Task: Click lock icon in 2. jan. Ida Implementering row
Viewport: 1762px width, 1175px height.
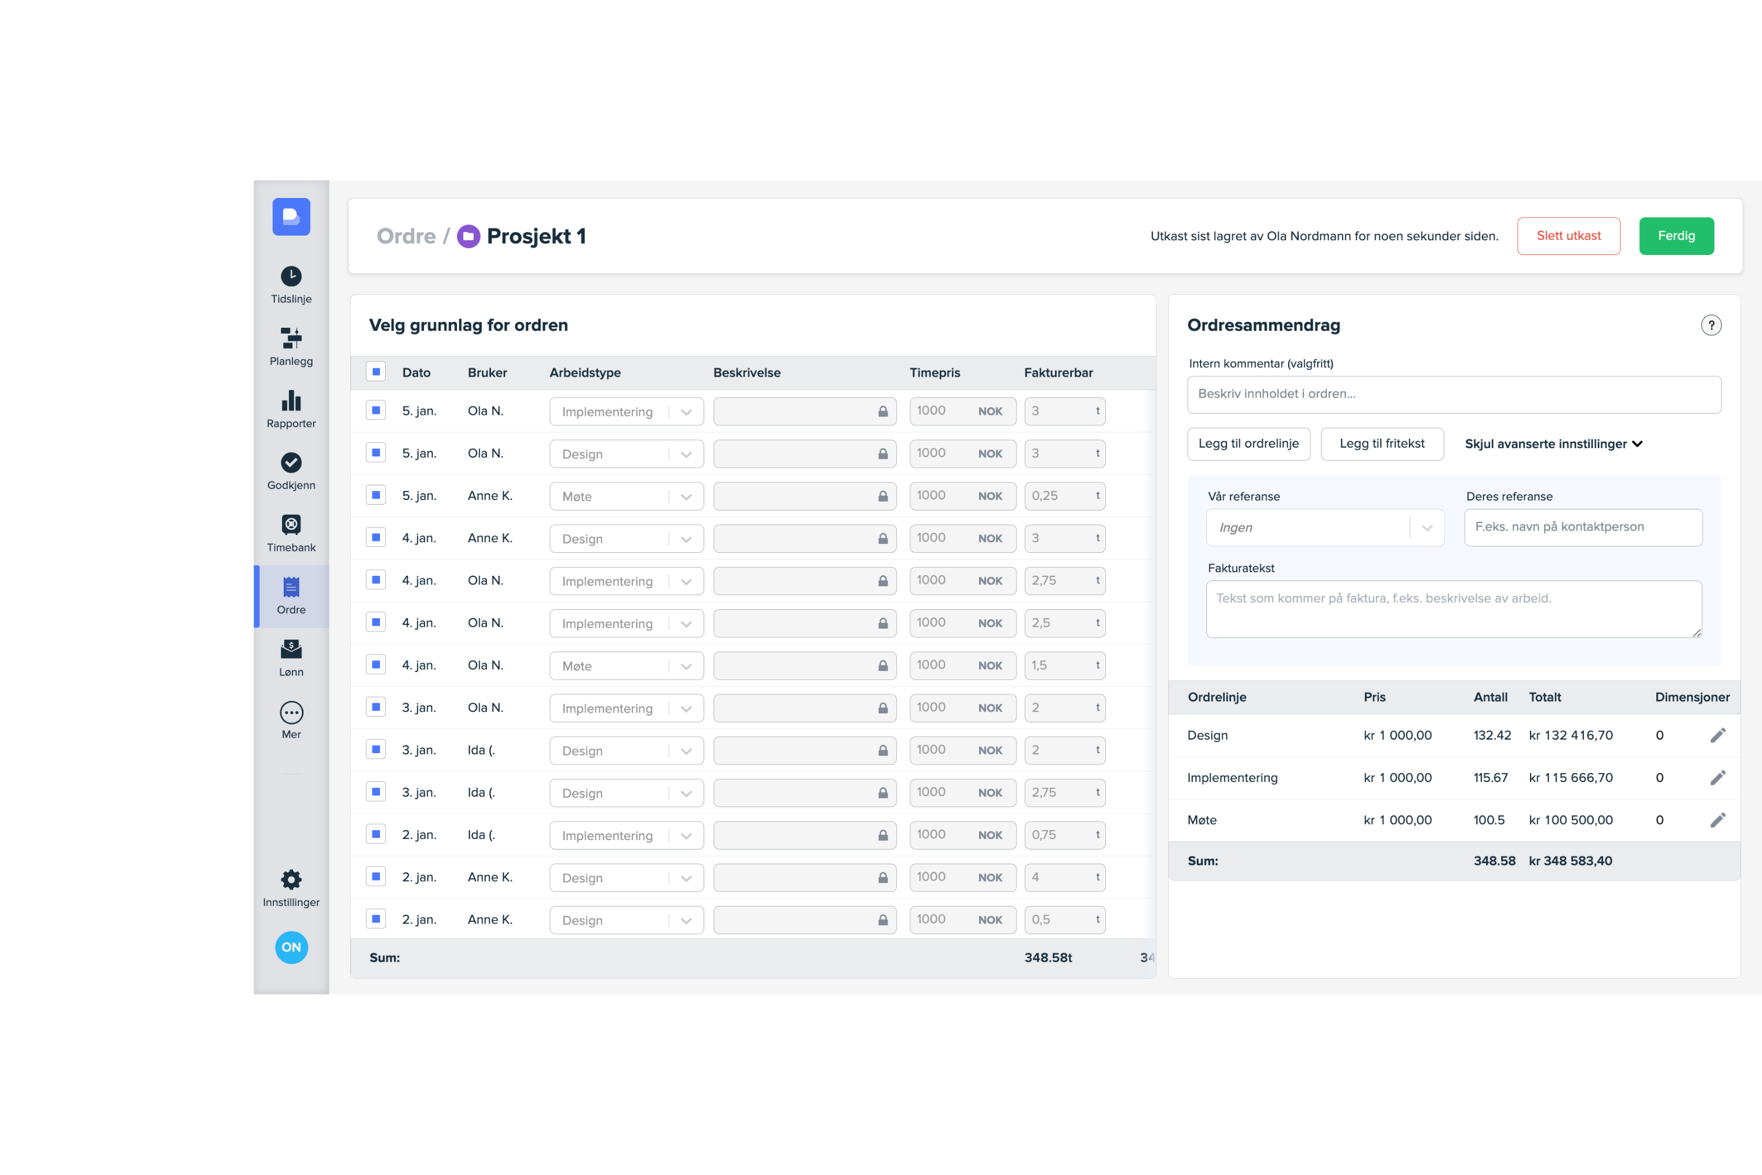Action: point(883,835)
